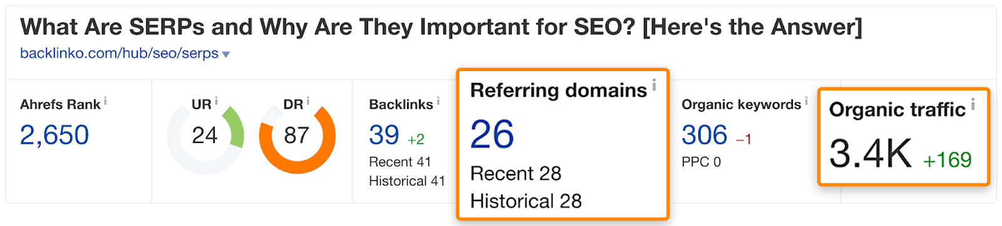Image resolution: width=1002 pixels, height=226 pixels.
Task: Click the page title heading about SERPs
Action: (441, 27)
